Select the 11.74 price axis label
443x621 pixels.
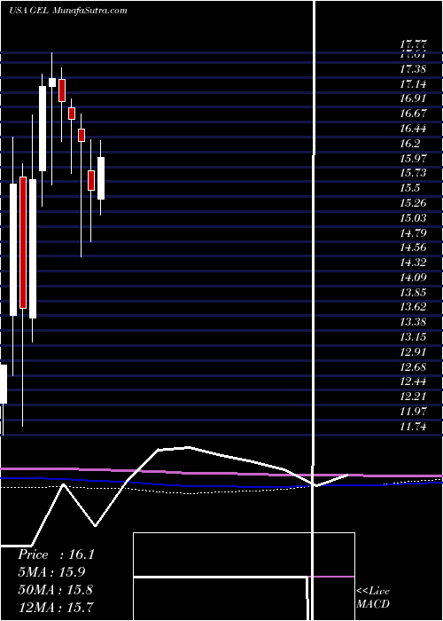[x=413, y=427]
